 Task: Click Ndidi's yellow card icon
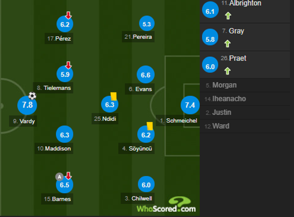click(113, 96)
